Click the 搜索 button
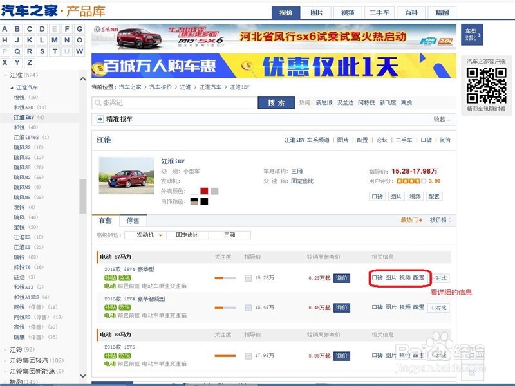Viewport: 515px width, 386px height. pyautogui.click(x=276, y=103)
